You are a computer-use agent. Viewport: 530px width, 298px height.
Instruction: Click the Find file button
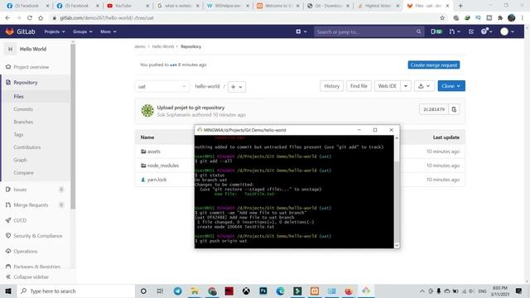point(359,86)
